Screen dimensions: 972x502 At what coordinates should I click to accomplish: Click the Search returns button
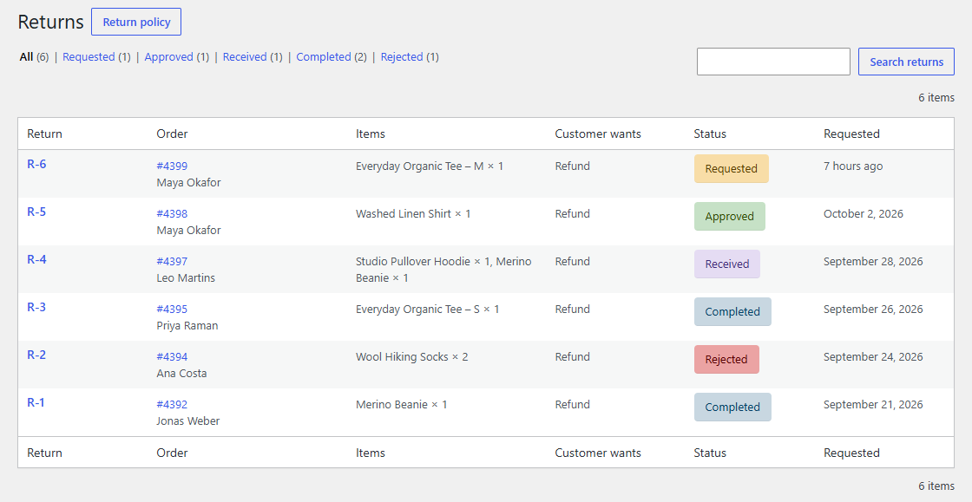[x=906, y=62]
